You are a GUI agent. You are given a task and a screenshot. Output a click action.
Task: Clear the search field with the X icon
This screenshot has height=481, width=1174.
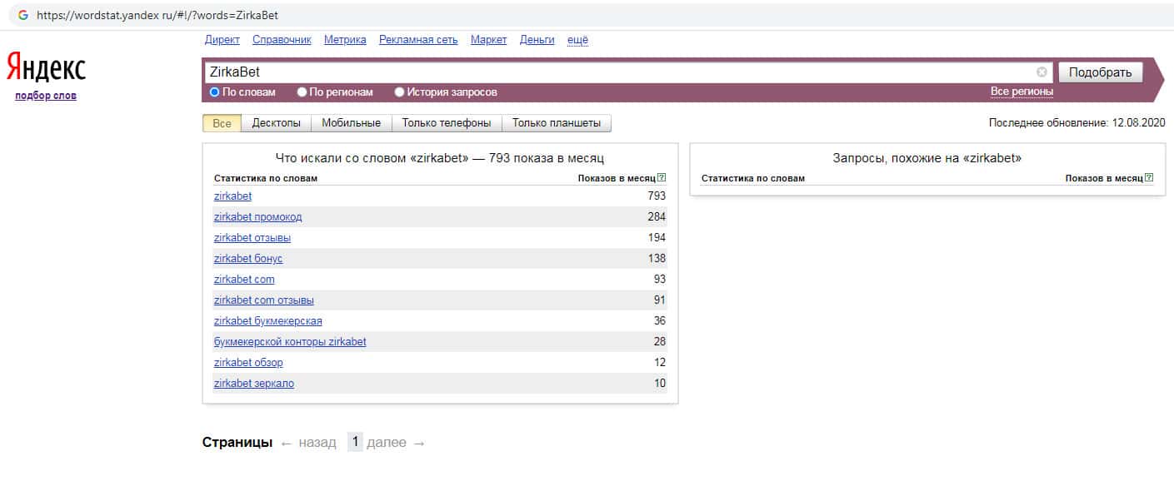(1042, 72)
